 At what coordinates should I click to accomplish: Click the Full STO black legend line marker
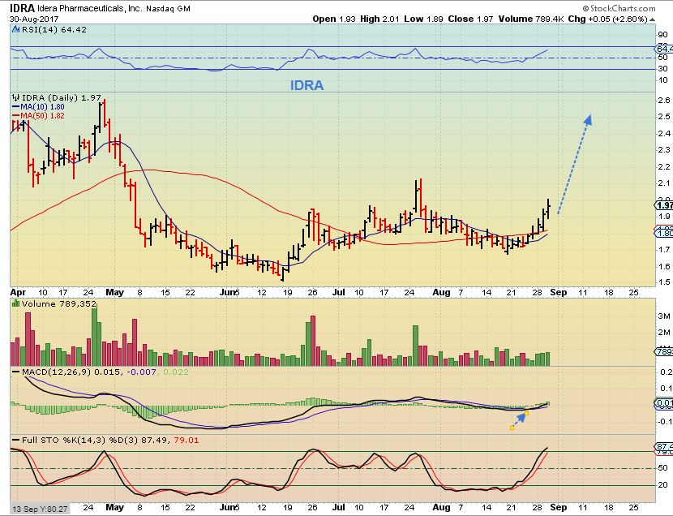pyautogui.click(x=16, y=440)
